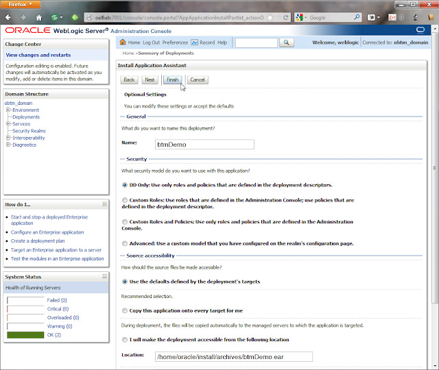Screen dimensions: 439x370
Task: Click View changes and restarts link
Action: point(38,55)
